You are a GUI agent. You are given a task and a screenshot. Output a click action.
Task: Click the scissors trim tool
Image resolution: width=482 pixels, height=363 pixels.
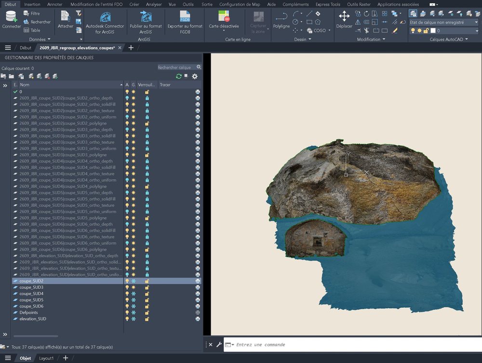[x=366, y=30]
